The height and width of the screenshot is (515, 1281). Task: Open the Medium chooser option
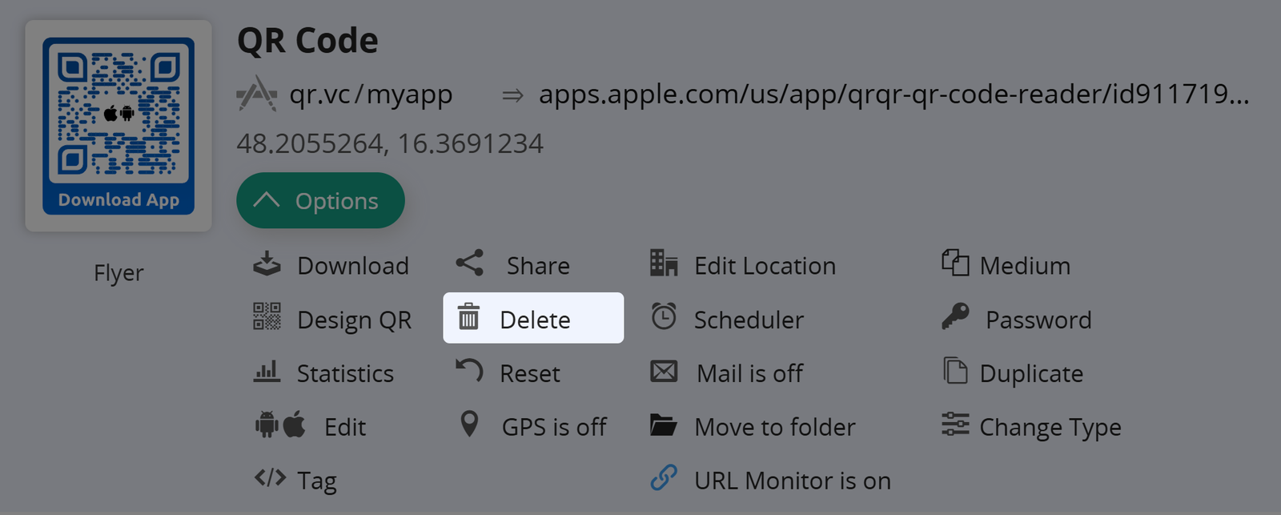1024,266
